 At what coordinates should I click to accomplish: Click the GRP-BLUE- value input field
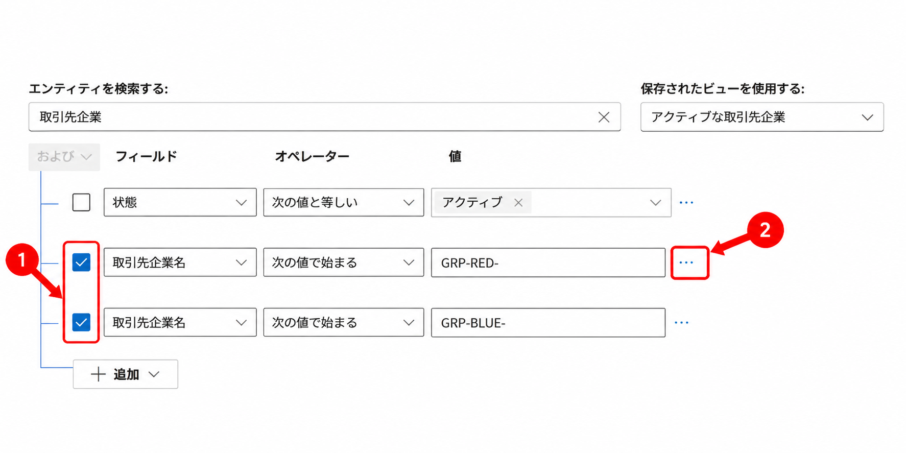click(x=548, y=323)
